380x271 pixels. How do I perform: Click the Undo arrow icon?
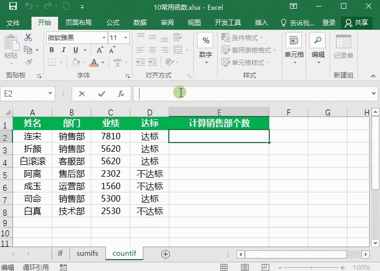pyautogui.click(x=29, y=6)
